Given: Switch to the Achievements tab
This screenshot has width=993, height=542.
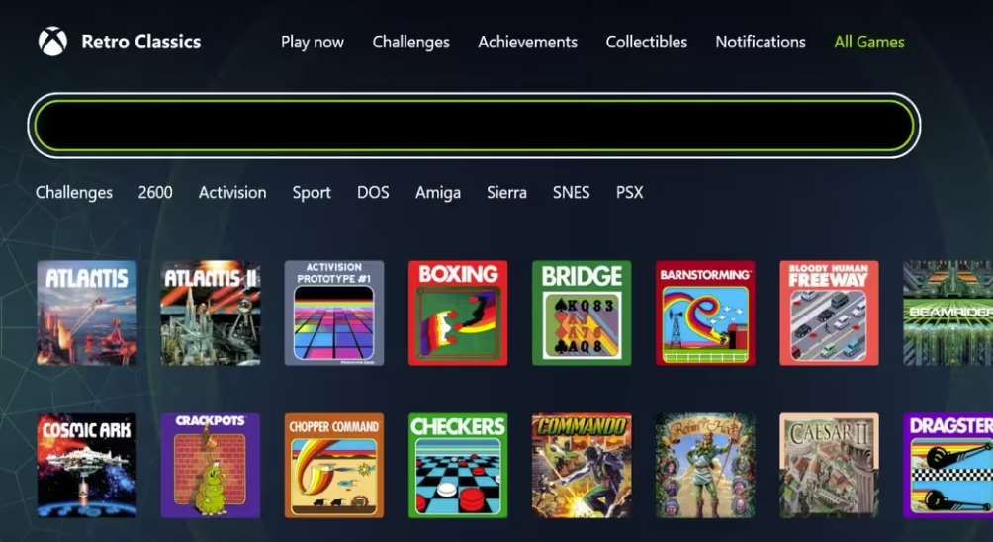Looking at the screenshot, I should [x=527, y=42].
